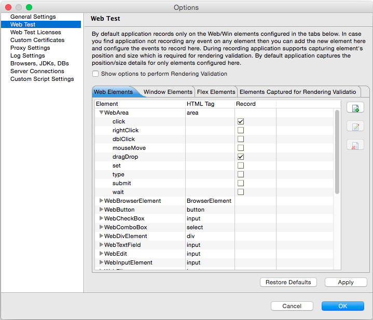Open Web Test Licenses page
This screenshot has width=373, height=320.
coord(36,32)
